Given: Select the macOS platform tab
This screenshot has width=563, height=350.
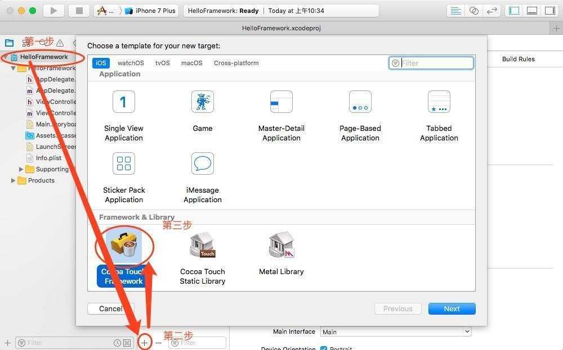Looking at the screenshot, I should click(192, 63).
